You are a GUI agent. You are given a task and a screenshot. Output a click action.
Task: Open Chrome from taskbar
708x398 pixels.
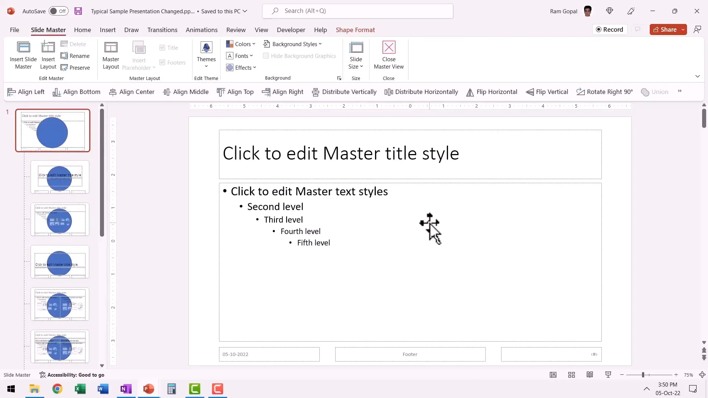tap(57, 389)
